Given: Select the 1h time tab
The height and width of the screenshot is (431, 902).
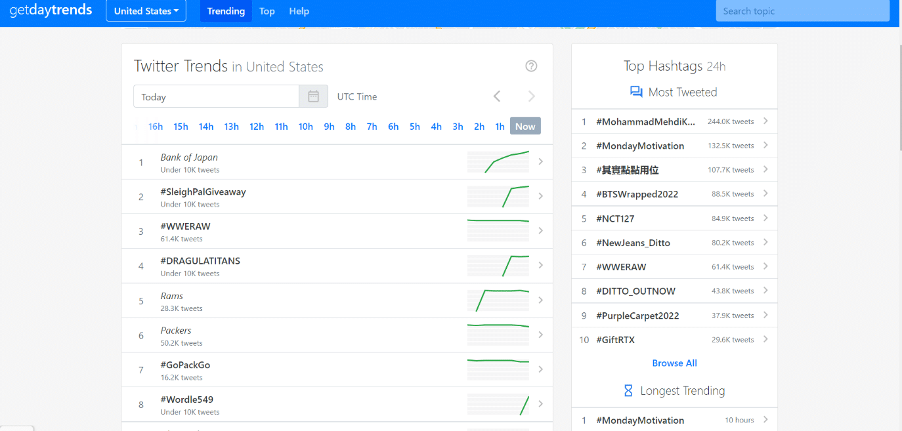Looking at the screenshot, I should pyautogui.click(x=500, y=127).
